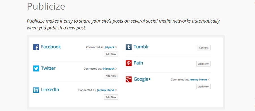Viewport: 255px width, 111px height.
Task: Add a new Path connection
Action: (x=203, y=64)
